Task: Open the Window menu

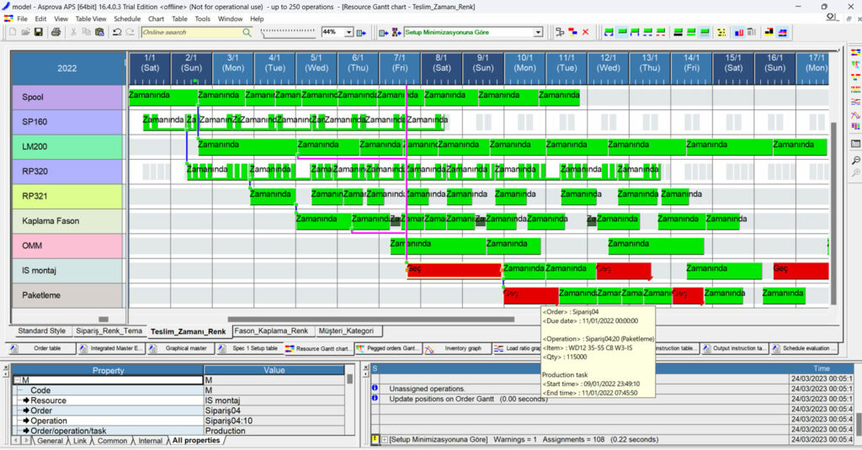Action: 230,19
